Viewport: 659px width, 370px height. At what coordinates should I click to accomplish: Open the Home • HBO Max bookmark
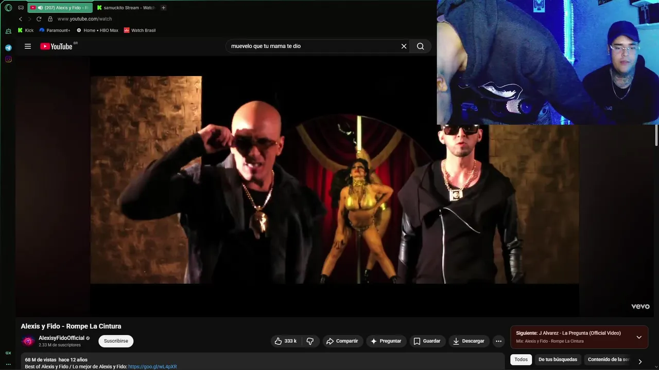97,30
